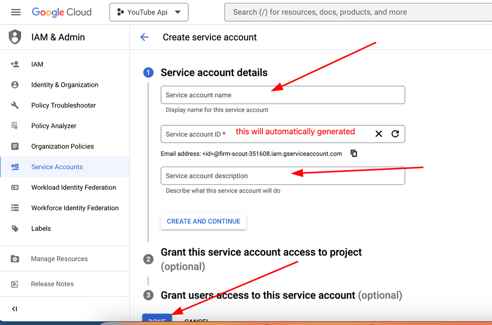
Task: Click the IAM add-person icon
Action: [15, 64]
